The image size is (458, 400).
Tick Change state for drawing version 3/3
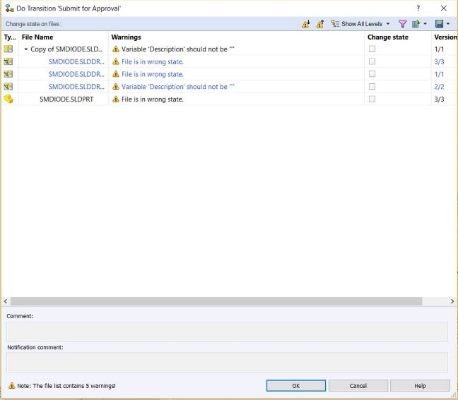pyautogui.click(x=372, y=61)
